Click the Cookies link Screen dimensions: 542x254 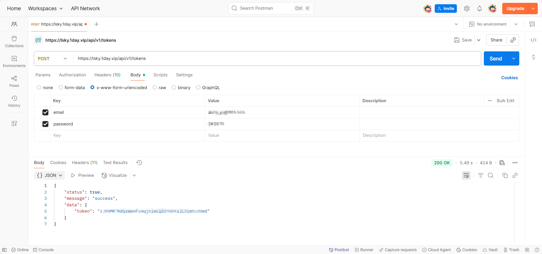tap(509, 78)
